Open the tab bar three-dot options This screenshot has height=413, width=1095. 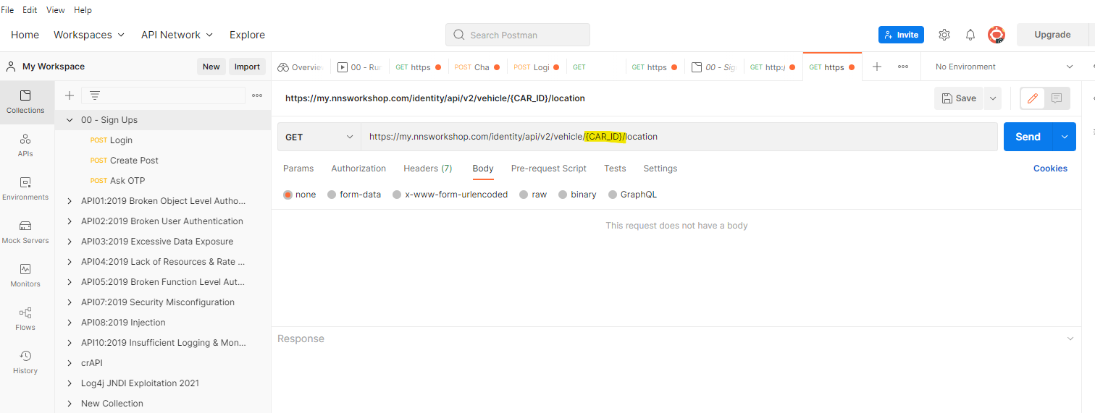(903, 67)
